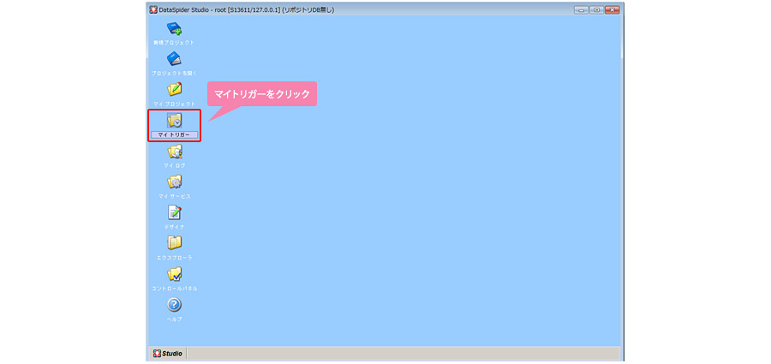
Task: Launch the マイ サービス gear-folder icon
Action: pyautogui.click(x=174, y=182)
